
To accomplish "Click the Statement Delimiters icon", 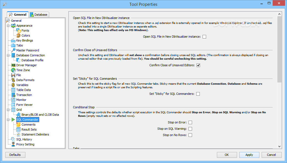I will (18, 134).
